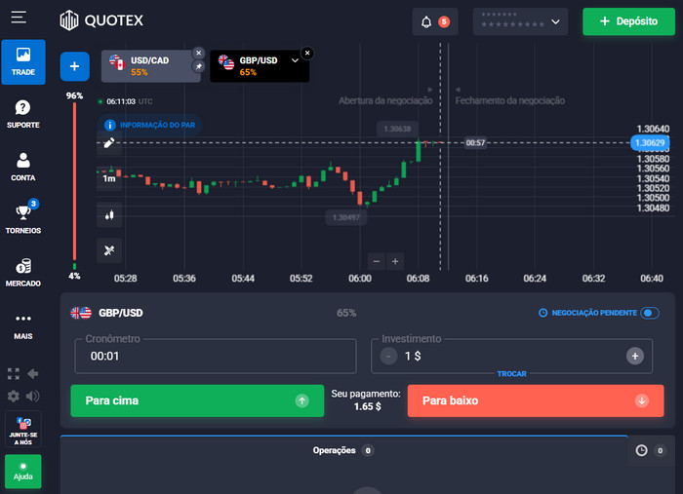The height and width of the screenshot is (494, 683).
Task: Open the Trade sidebar section
Action: click(23, 61)
